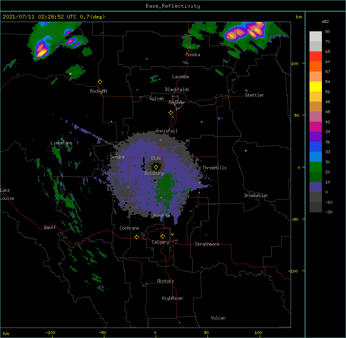Click the yellow V marker east of Calgary
The height and width of the screenshot is (338, 346).
pyautogui.click(x=172, y=234)
